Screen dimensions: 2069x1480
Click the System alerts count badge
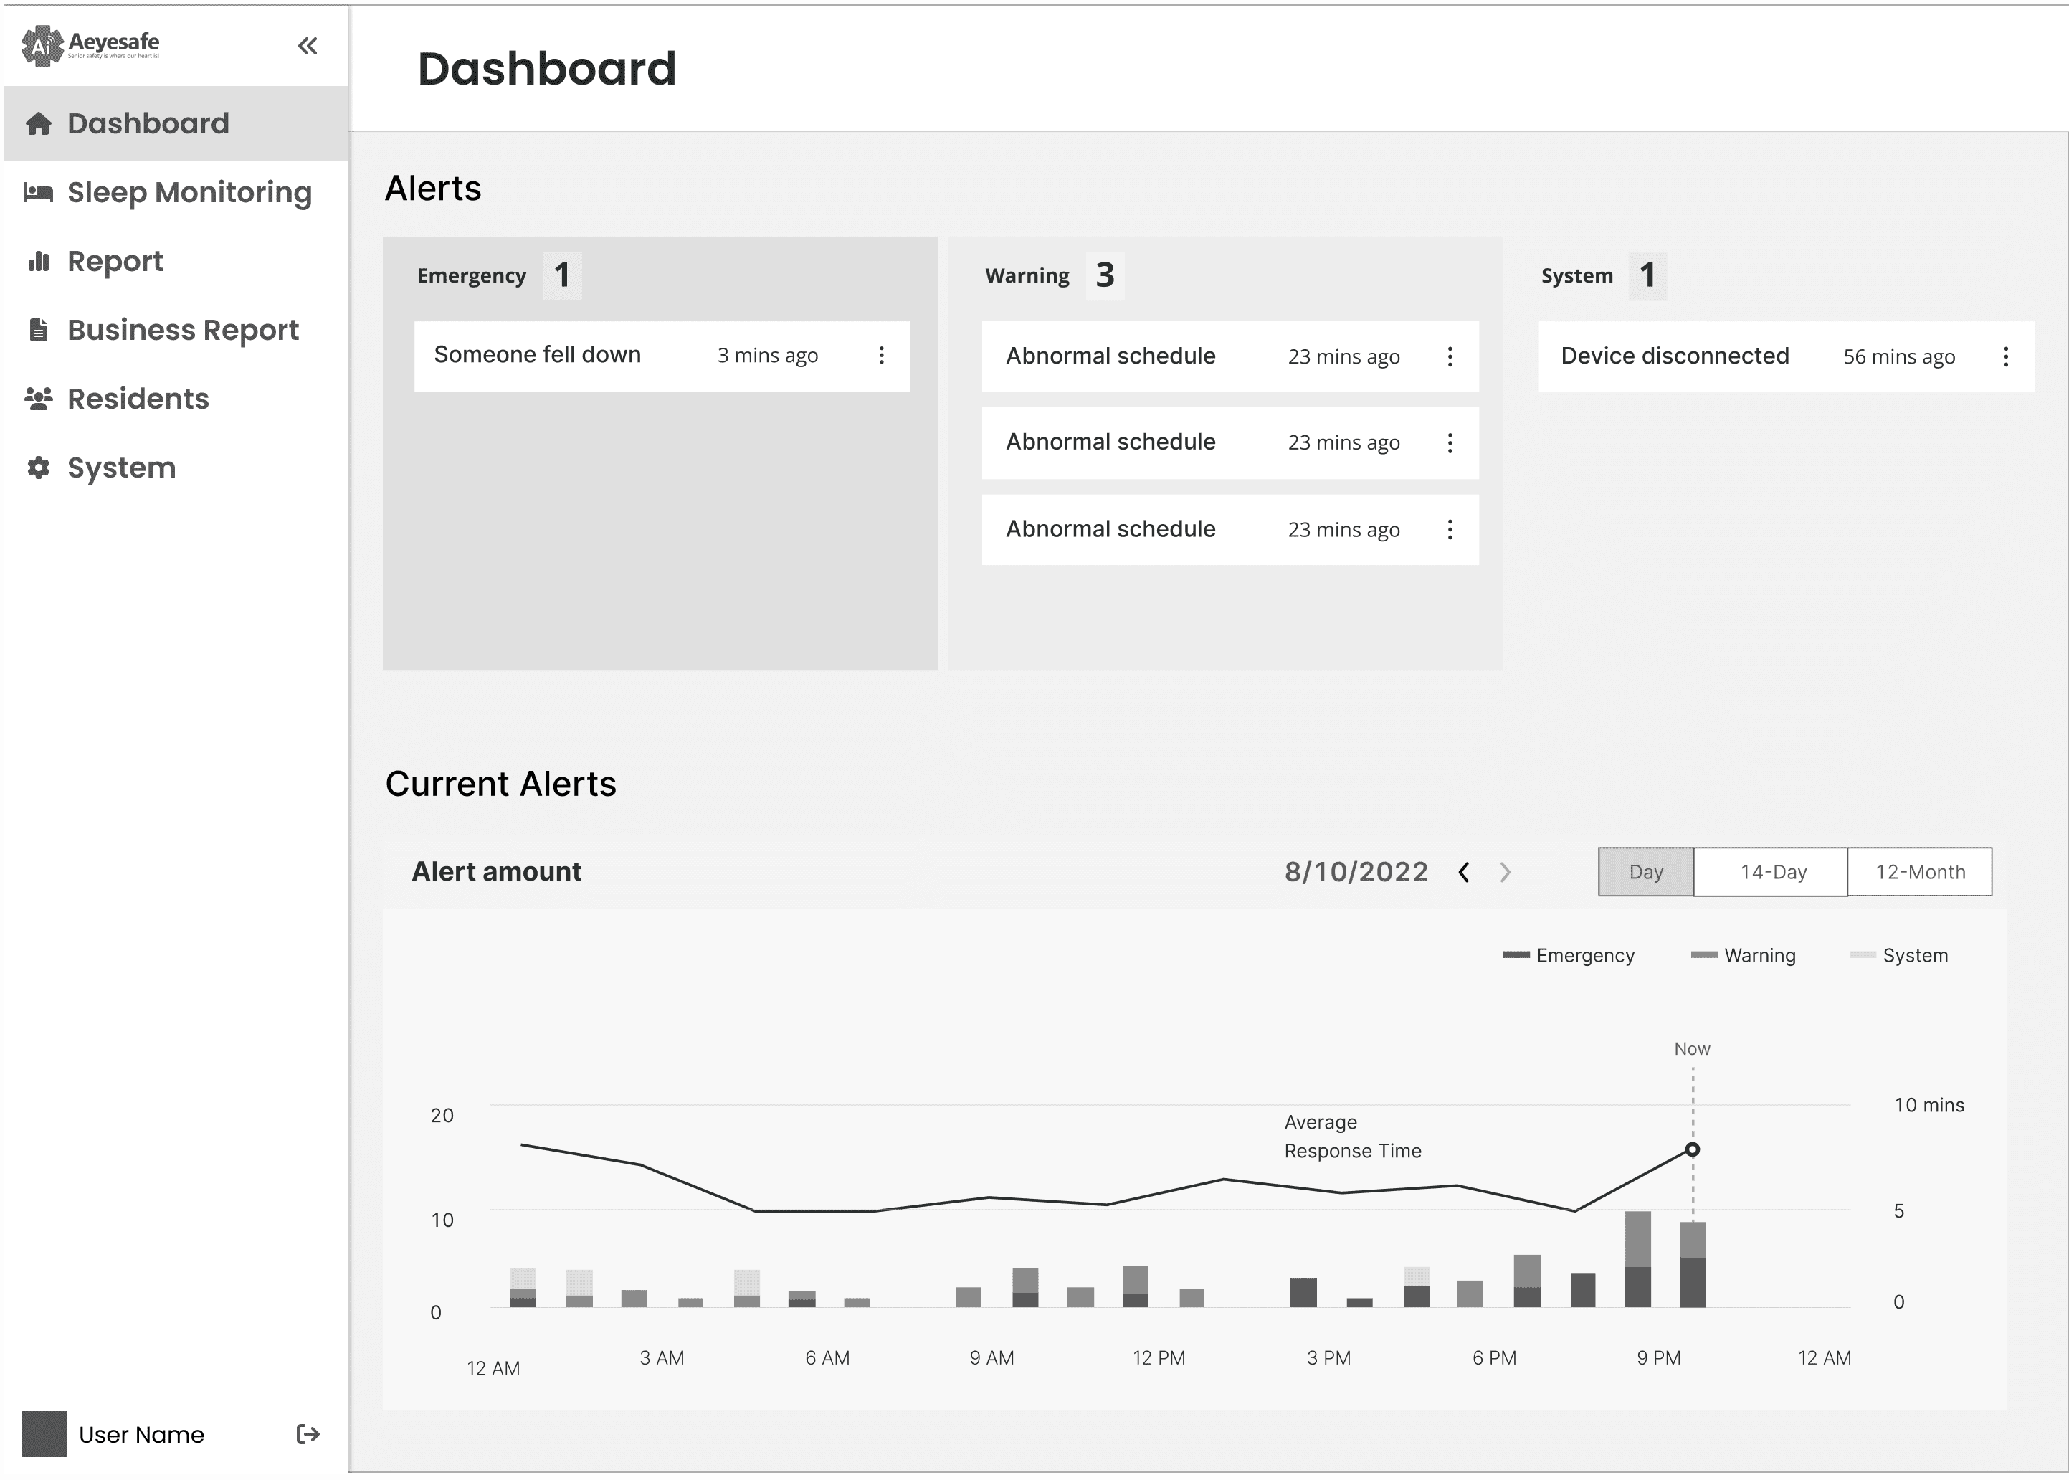coord(1647,275)
